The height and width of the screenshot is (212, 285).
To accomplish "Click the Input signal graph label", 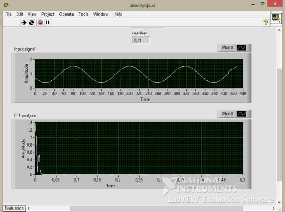I will (x=25, y=49).
